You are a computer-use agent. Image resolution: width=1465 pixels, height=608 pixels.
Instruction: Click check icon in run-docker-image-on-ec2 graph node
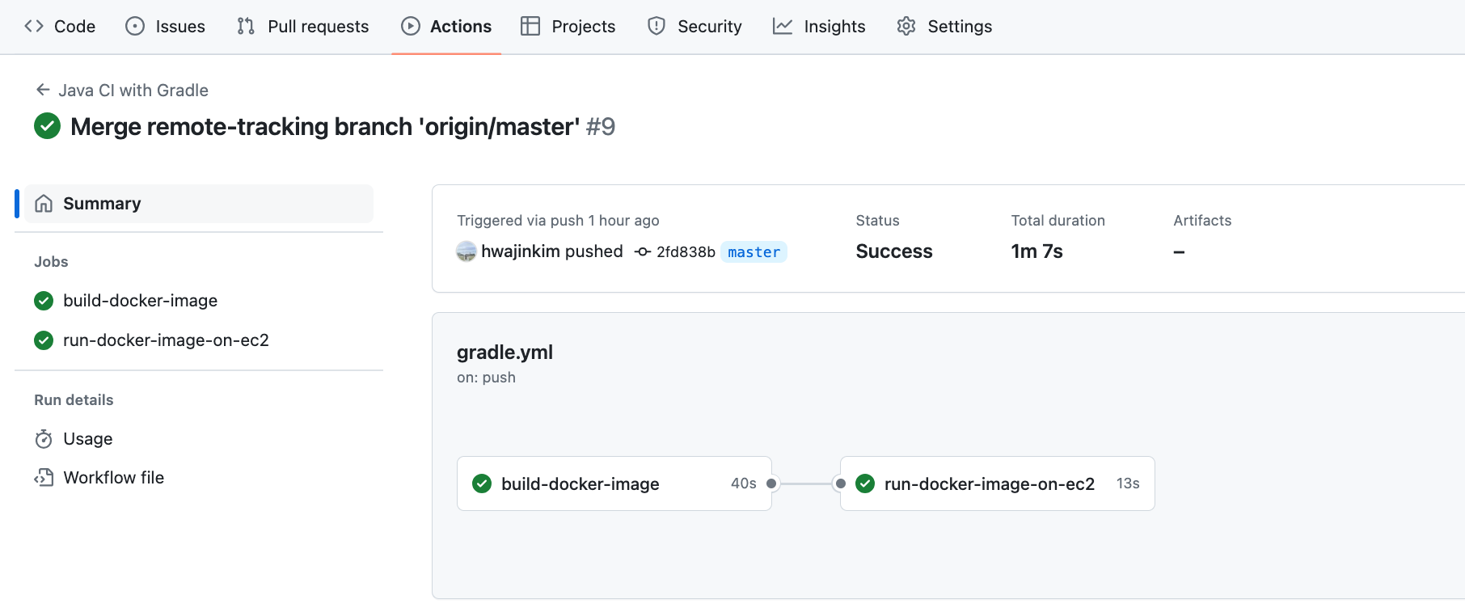865,483
